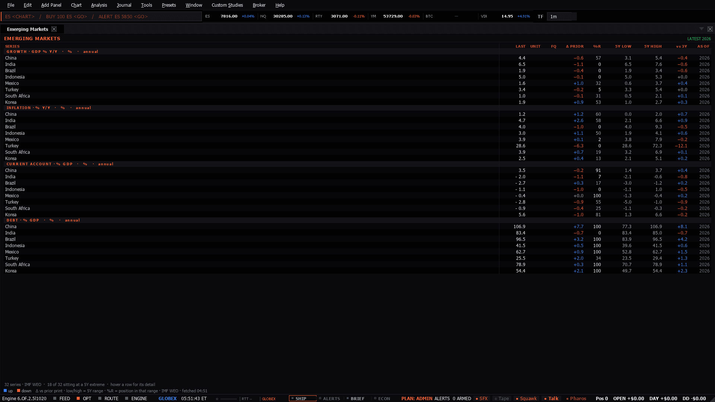715x402 pixels.
Task: Select Turkey row under Inflation with 28.6
Action: point(357,146)
